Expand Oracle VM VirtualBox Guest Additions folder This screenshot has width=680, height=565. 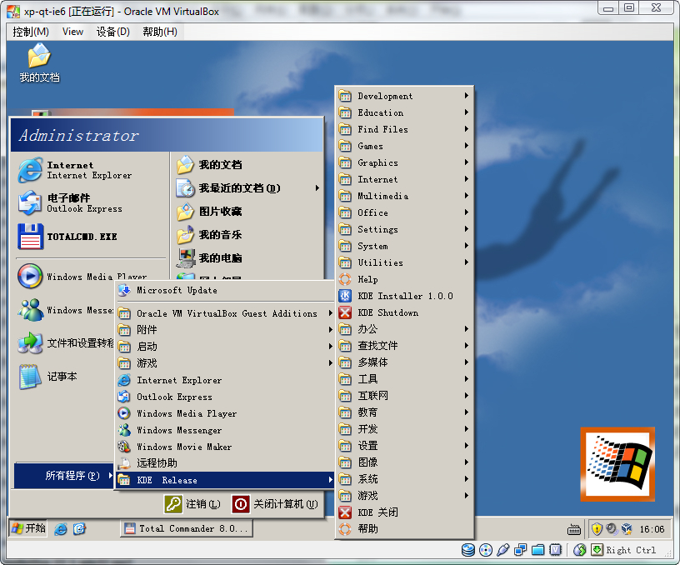click(x=225, y=313)
